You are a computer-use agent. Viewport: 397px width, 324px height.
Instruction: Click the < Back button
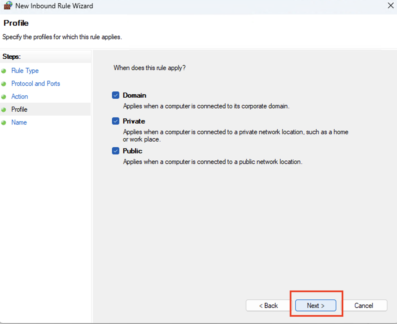coord(268,305)
